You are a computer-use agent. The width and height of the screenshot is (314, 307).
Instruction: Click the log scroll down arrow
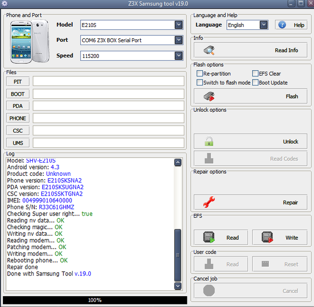click(178, 286)
